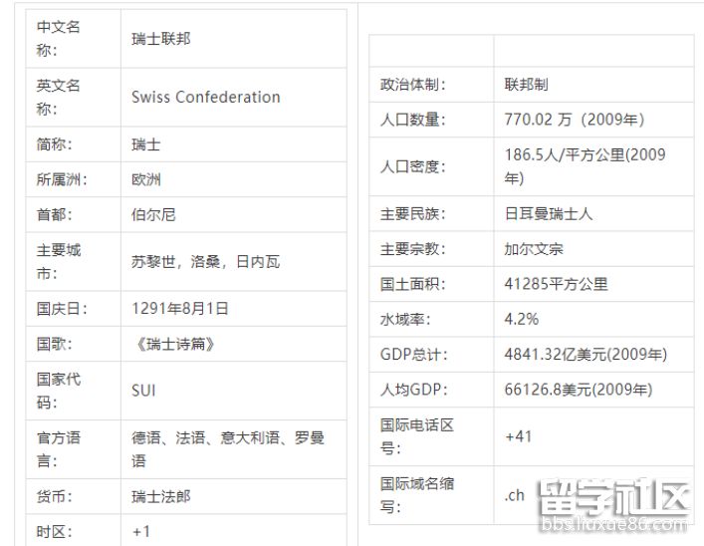Select the area 41285平方公里 value
Screen dimensions: 704x546
point(557,284)
